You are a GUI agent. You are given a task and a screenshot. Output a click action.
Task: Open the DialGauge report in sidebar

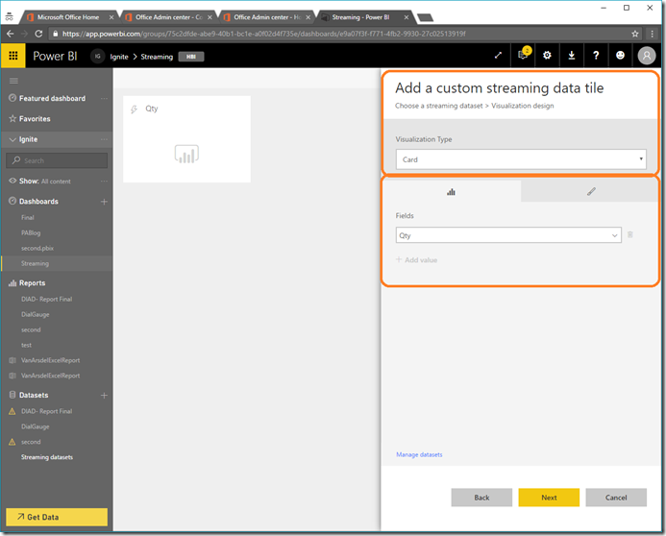36,314
